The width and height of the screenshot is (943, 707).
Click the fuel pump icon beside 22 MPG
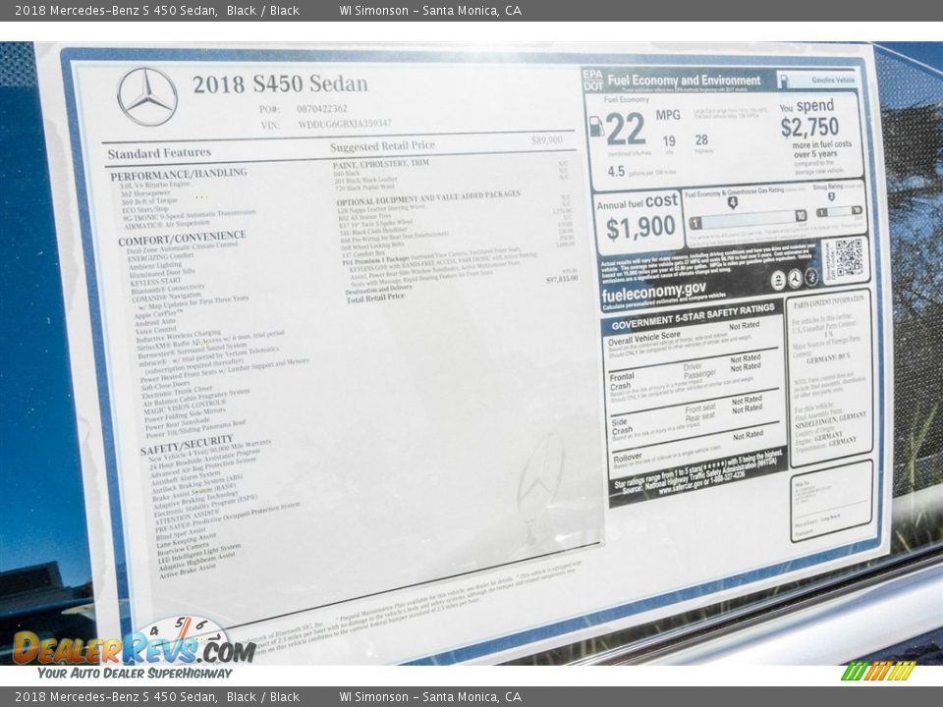coord(596,127)
